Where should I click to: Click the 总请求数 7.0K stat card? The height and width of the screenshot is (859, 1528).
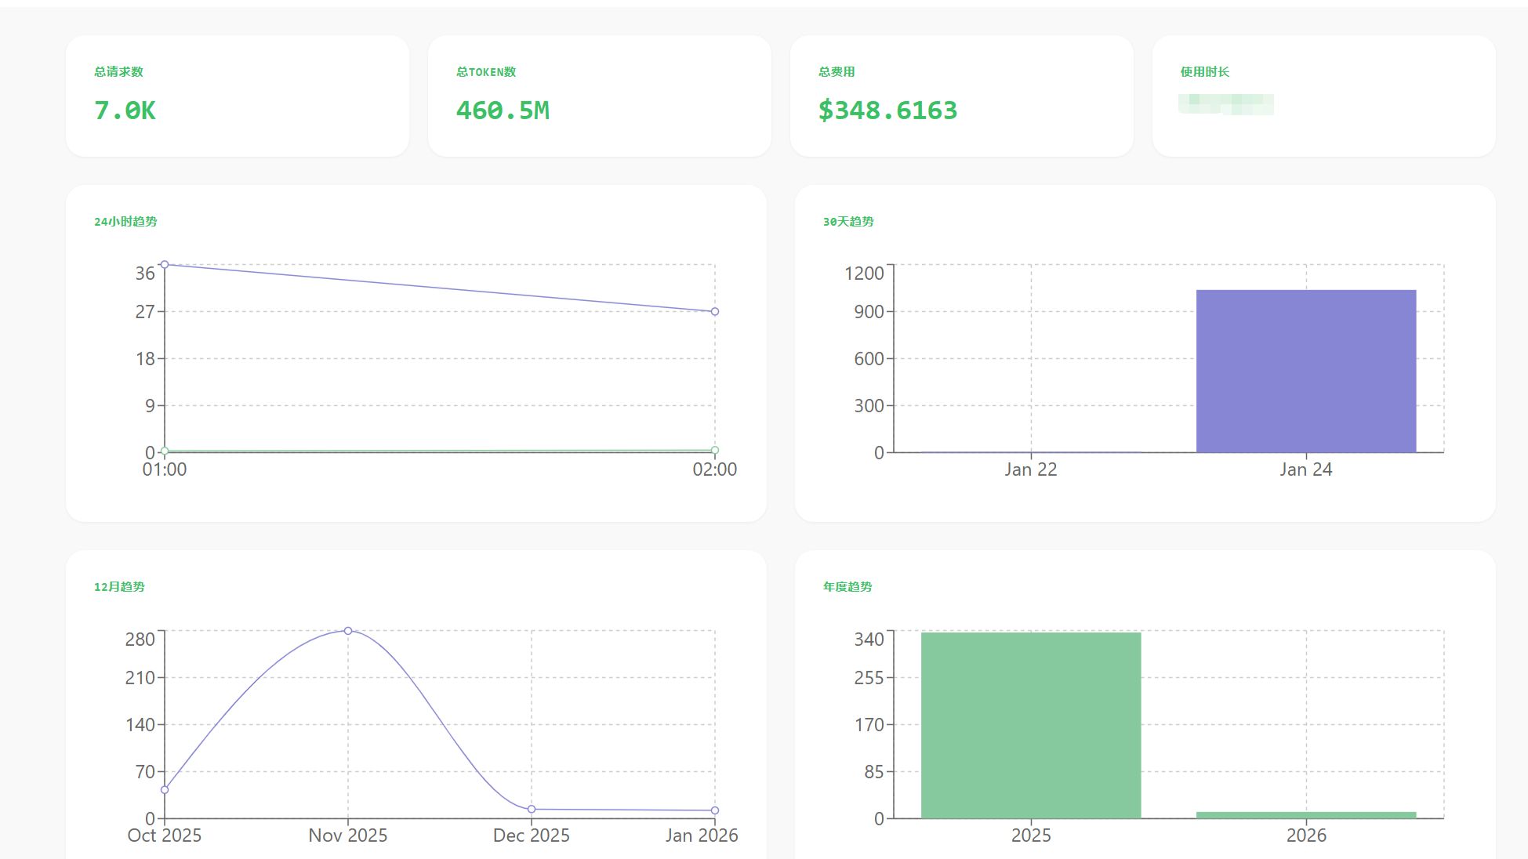237,96
